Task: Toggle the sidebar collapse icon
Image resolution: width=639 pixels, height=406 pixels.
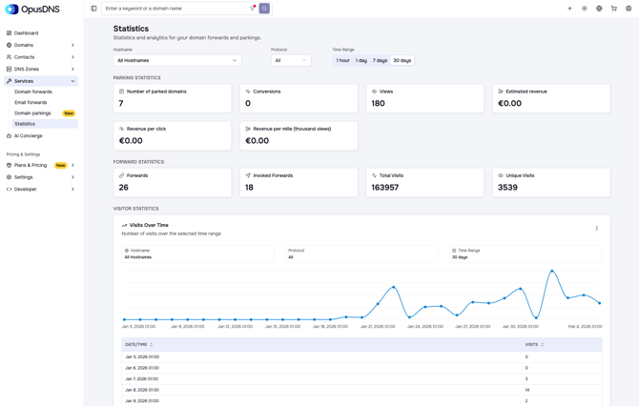Action: point(93,9)
